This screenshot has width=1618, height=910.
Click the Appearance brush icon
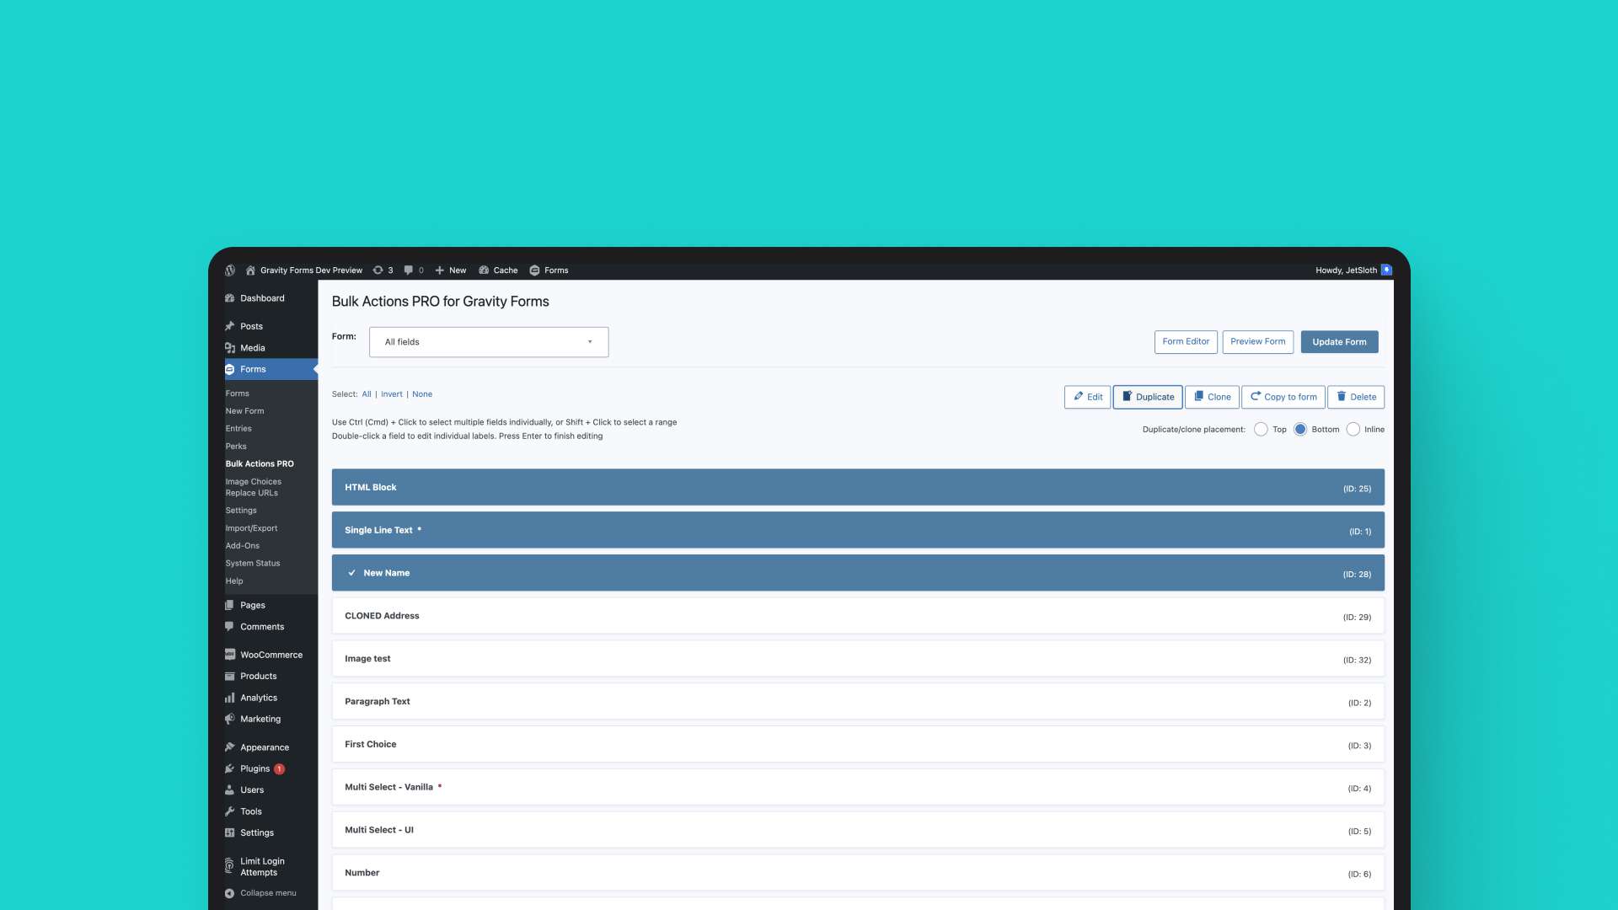coord(229,747)
